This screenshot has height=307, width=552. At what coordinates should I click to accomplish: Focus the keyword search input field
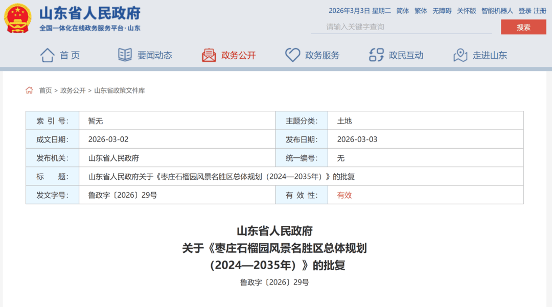(401, 27)
